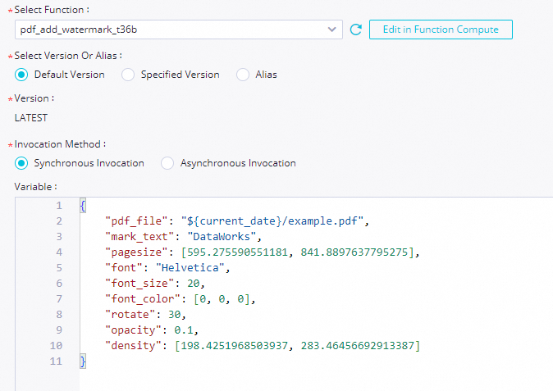The height and width of the screenshot is (391, 553).
Task: Select the Default Version radio button
Action: [21, 75]
